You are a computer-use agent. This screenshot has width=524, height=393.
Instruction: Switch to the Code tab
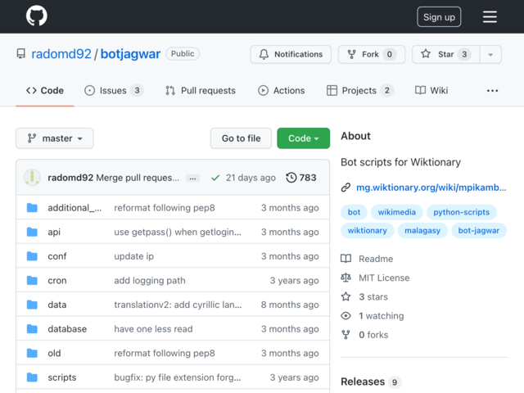[45, 91]
